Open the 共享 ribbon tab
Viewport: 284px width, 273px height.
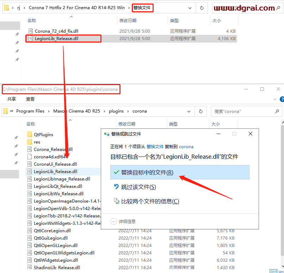click(12, 99)
